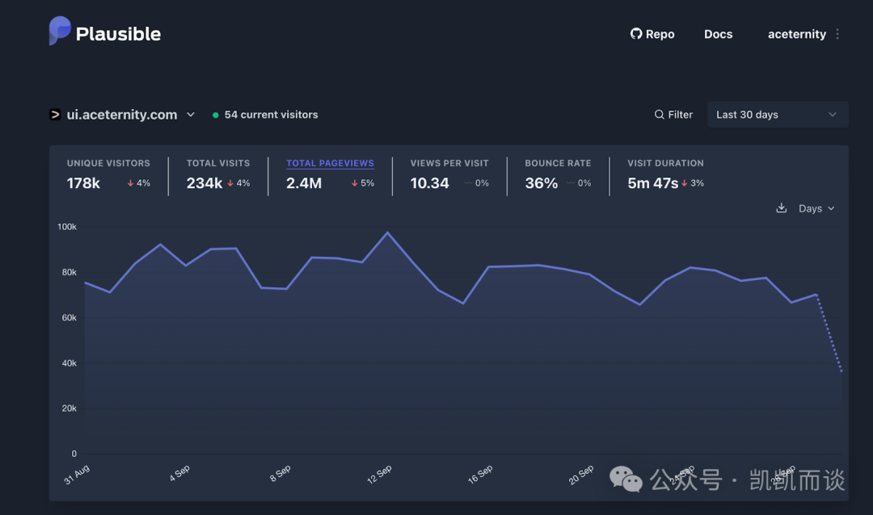Open the Days interval dropdown
Image resolution: width=873 pixels, height=515 pixels.
click(816, 208)
